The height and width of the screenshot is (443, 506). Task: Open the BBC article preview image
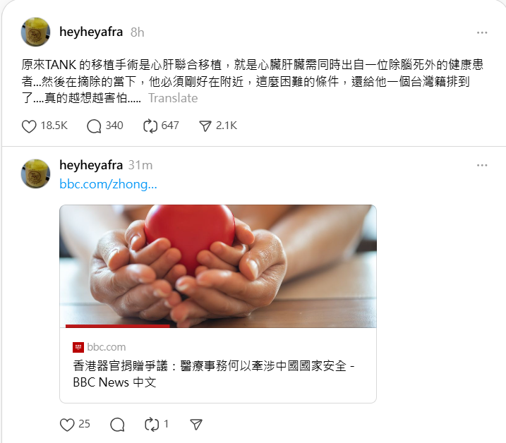pyautogui.click(x=218, y=266)
